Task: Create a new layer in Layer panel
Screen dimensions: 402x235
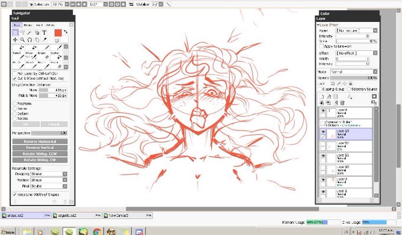Action: pyautogui.click(x=322, y=96)
